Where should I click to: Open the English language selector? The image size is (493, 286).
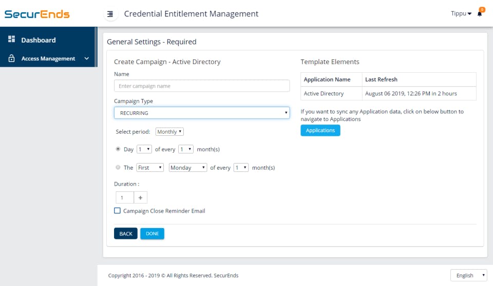point(468,275)
